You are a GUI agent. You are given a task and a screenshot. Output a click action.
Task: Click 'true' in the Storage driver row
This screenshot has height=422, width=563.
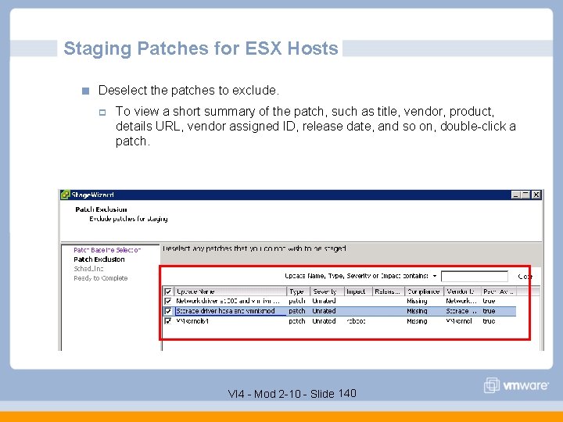(489, 311)
